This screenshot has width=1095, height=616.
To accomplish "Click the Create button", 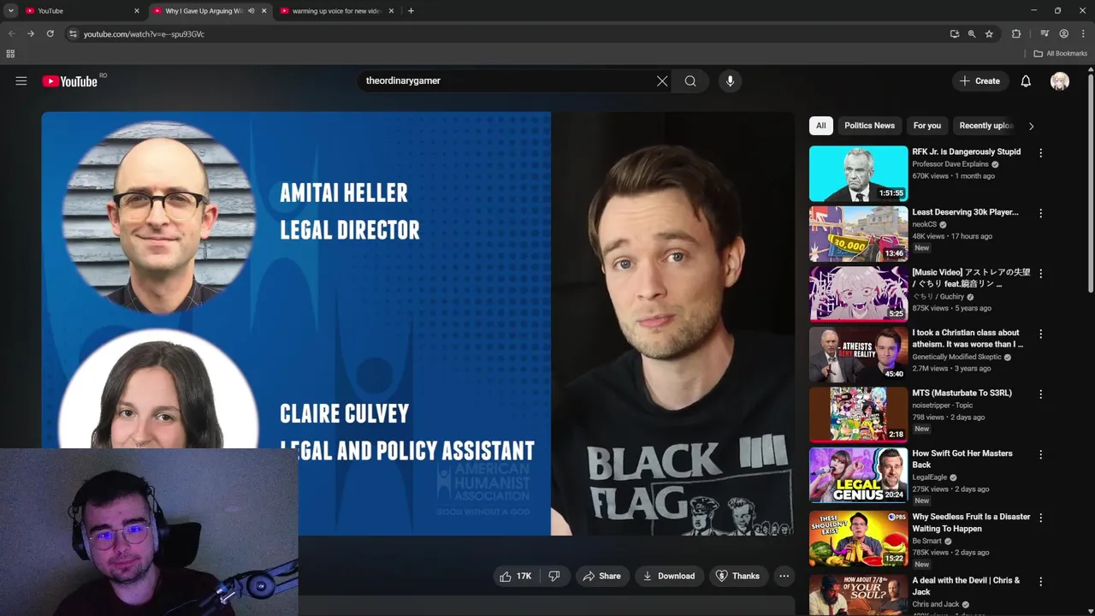I will pos(980,81).
